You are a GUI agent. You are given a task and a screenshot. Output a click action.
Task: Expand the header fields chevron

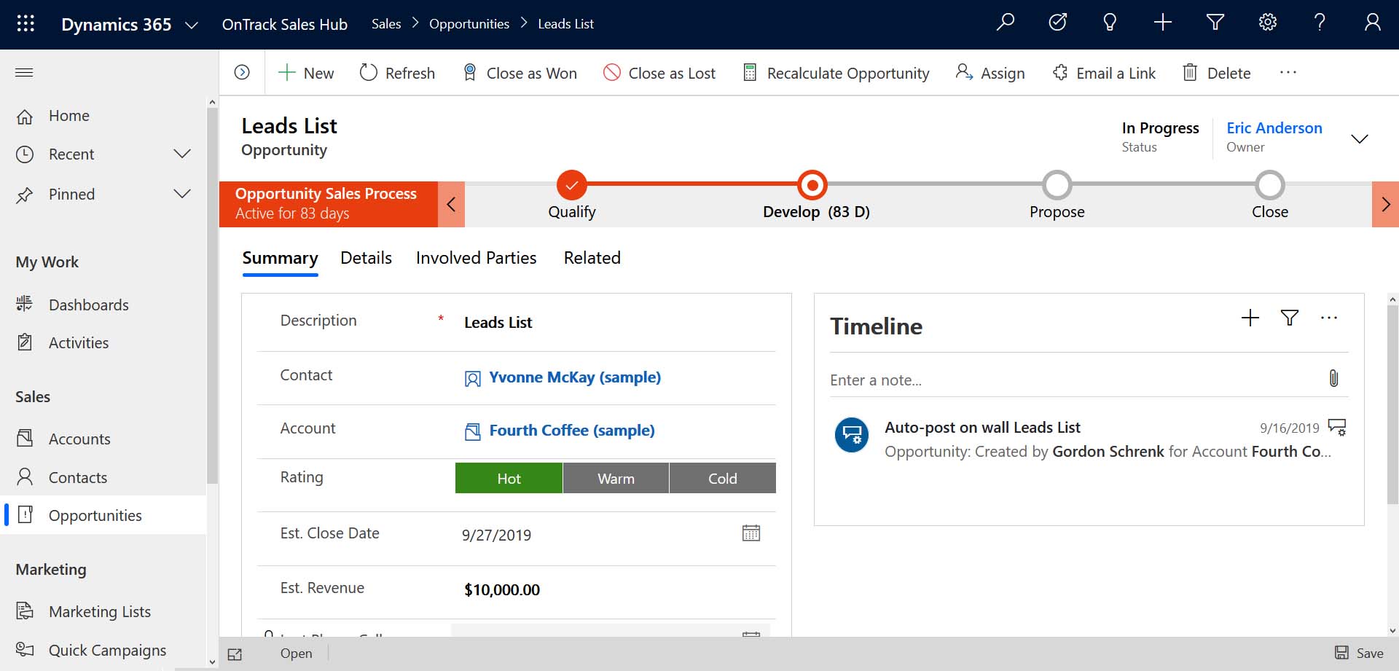click(1360, 138)
